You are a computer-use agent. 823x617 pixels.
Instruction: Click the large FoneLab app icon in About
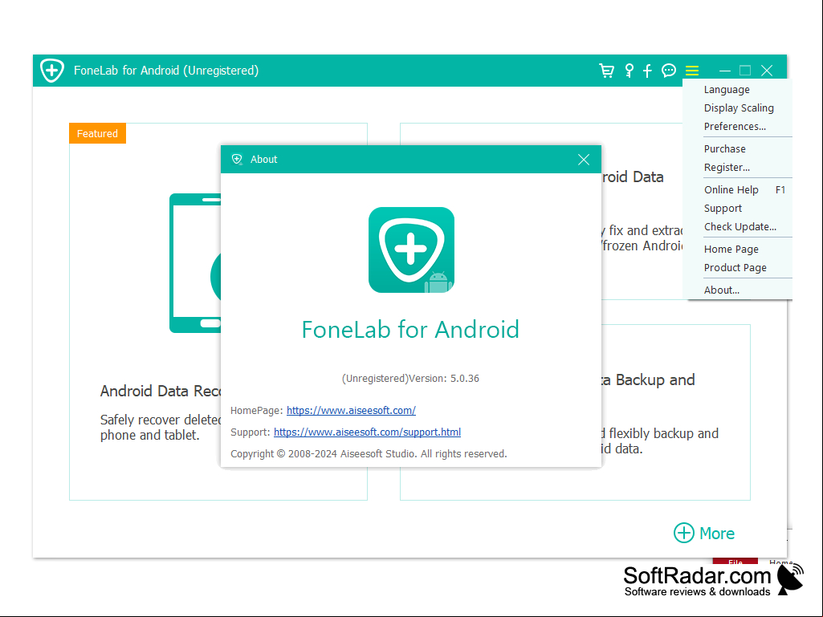[411, 250]
